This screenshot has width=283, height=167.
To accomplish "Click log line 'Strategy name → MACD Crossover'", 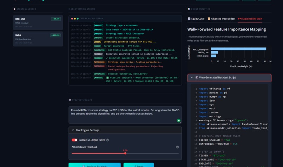I will 125,34.
